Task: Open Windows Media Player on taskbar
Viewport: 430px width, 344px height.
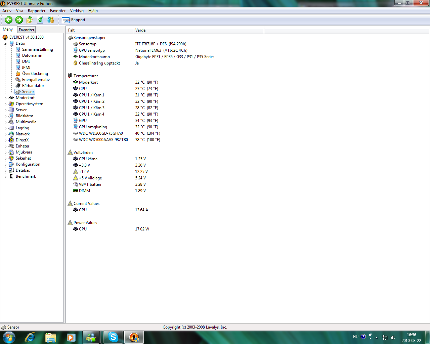Action: [x=71, y=337]
